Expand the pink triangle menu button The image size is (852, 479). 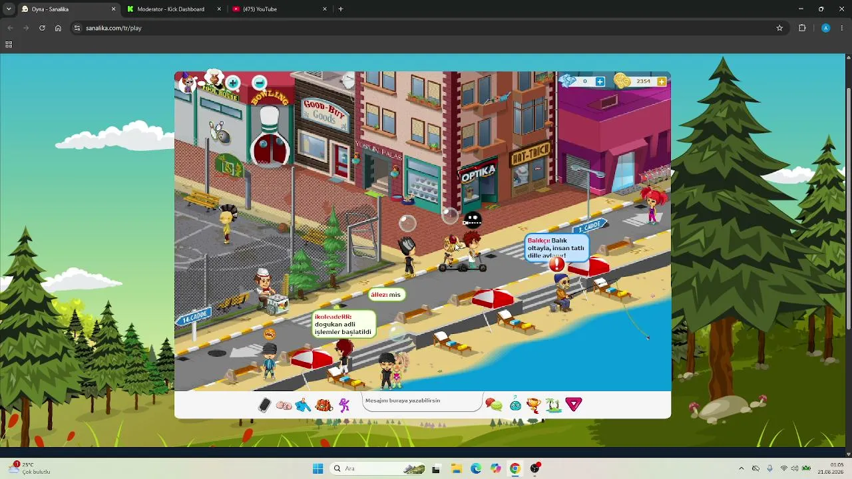click(x=574, y=404)
